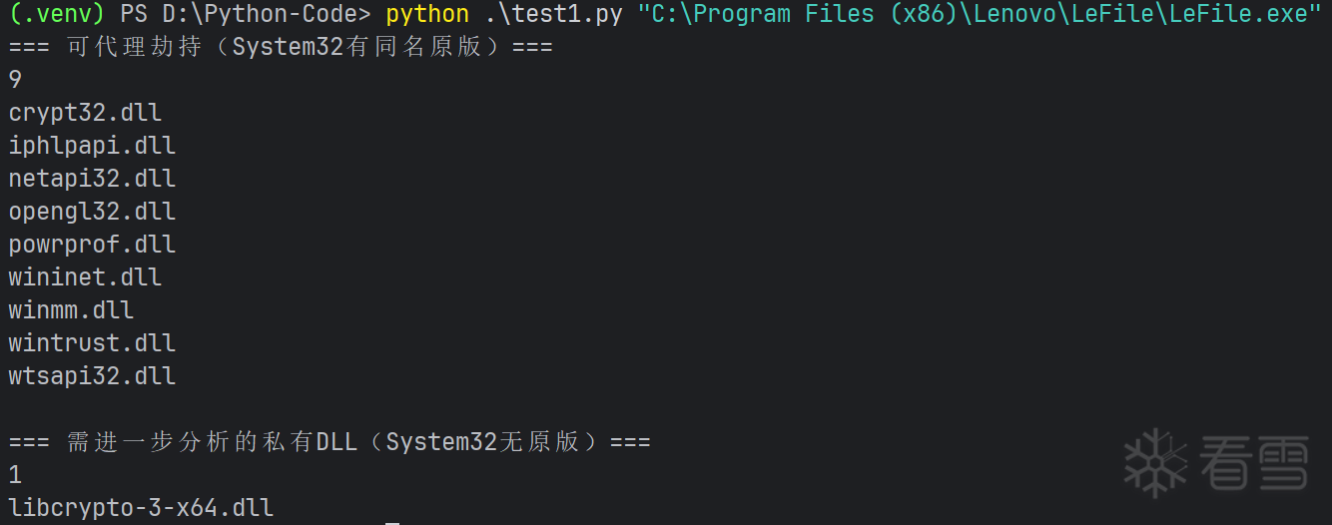Select the wininet.dll line
The image size is (1332, 525).
point(85,277)
